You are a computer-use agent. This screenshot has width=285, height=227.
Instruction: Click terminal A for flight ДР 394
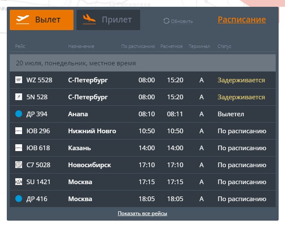[x=201, y=114]
